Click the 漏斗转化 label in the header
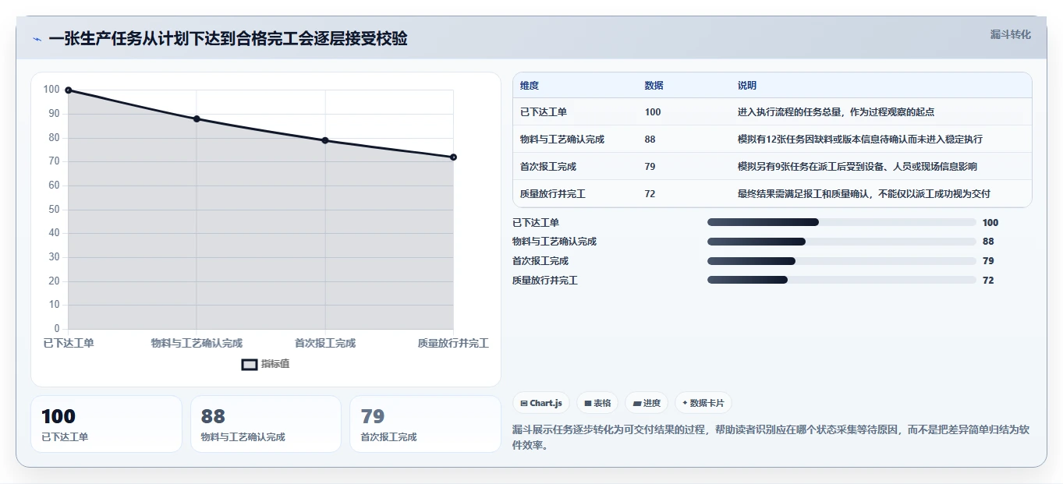The image size is (1063, 484). coord(1010,34)
